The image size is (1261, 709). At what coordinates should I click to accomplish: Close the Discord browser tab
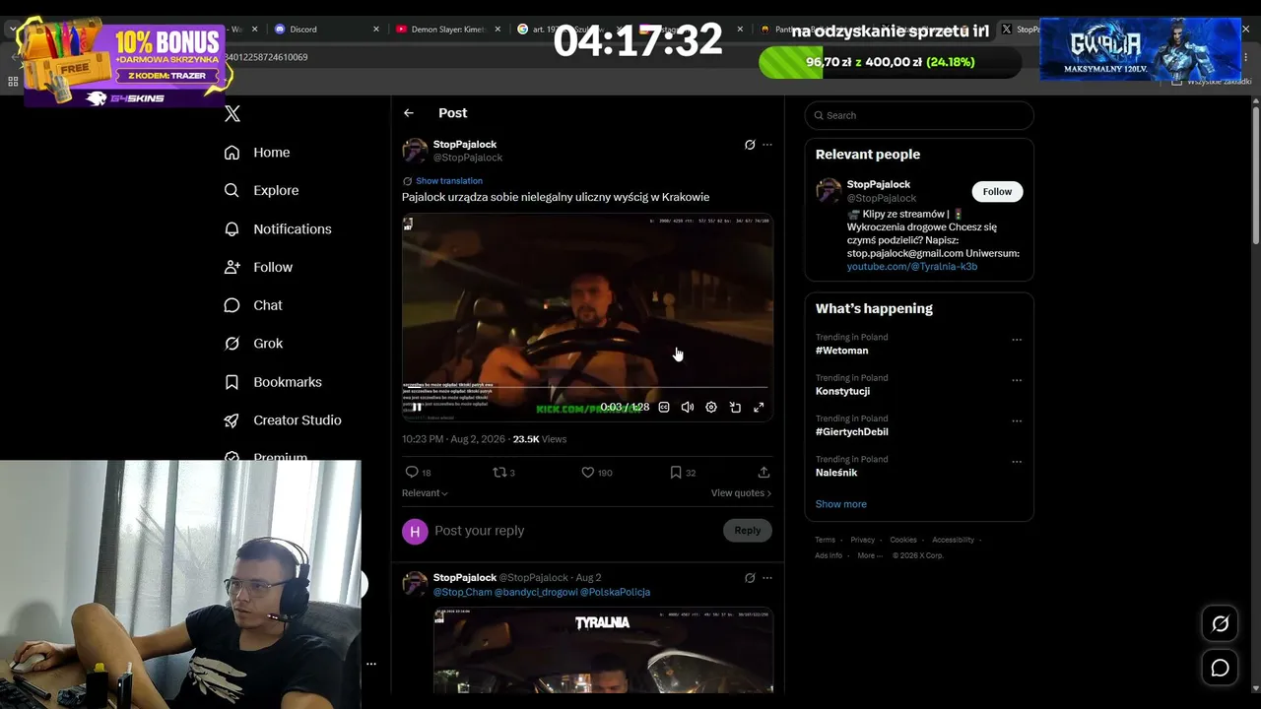[375, 30]
